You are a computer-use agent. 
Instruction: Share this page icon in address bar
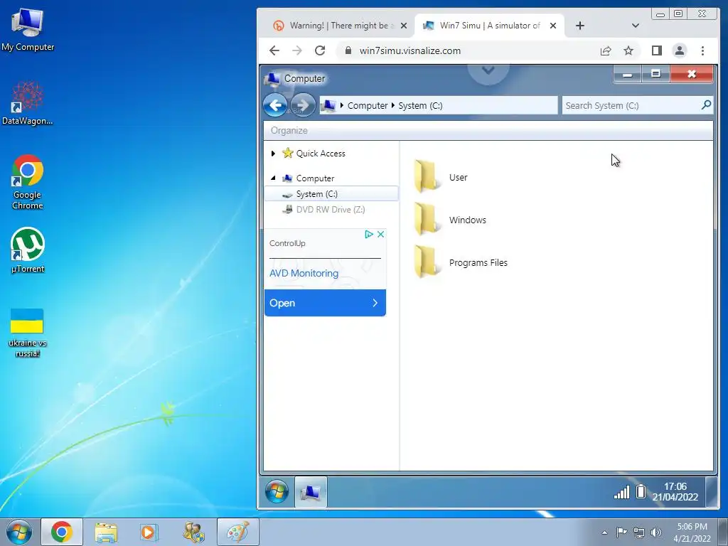tap(606, 50)
